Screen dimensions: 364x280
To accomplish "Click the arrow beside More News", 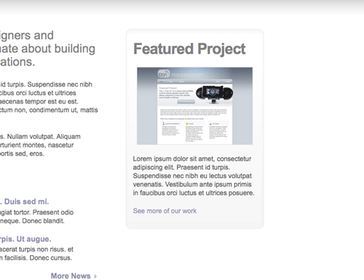I will coord(95,276).
